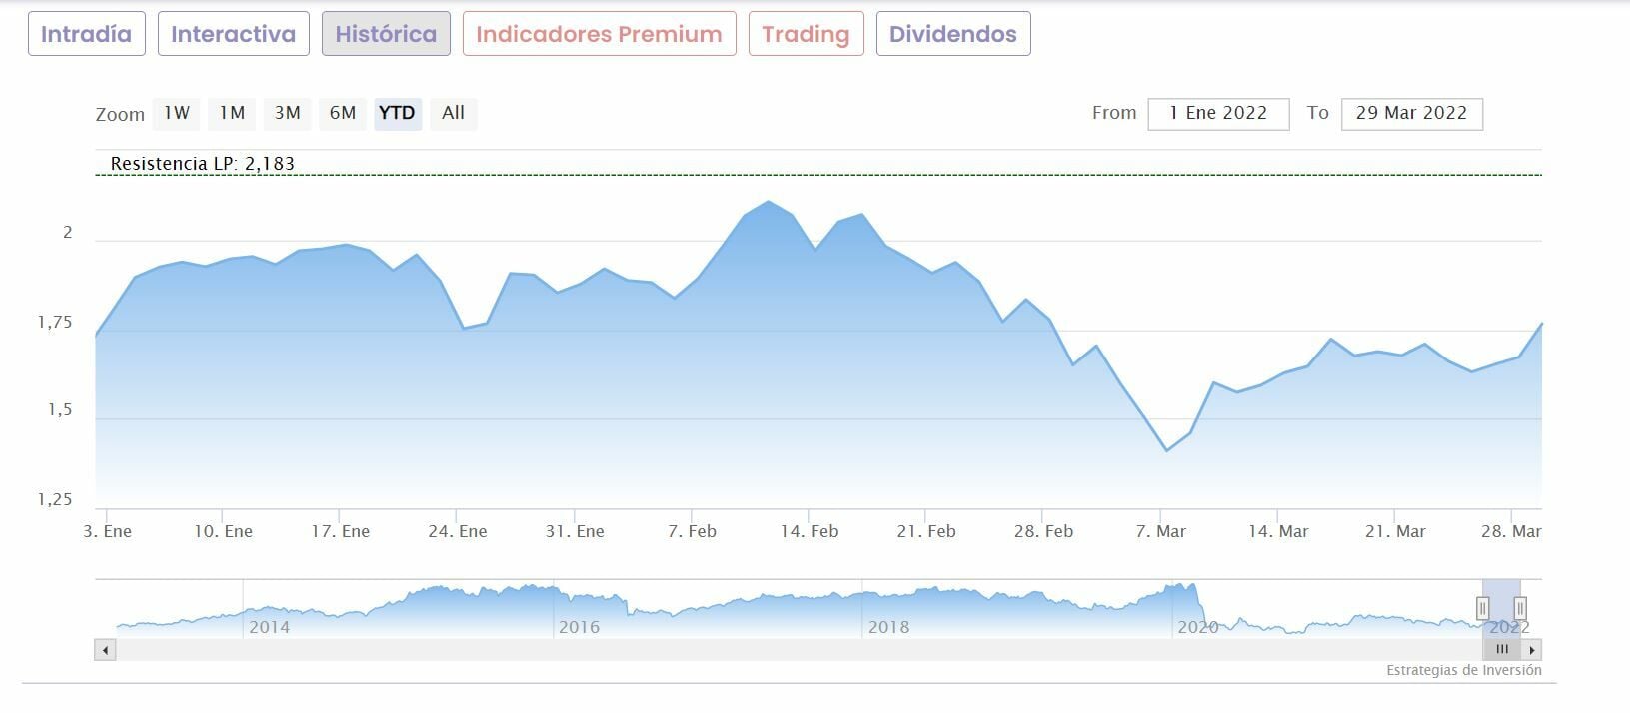This screenshot has width=1630, height=713.
Task: Choose the 6M zoom range
Action: 343,113
